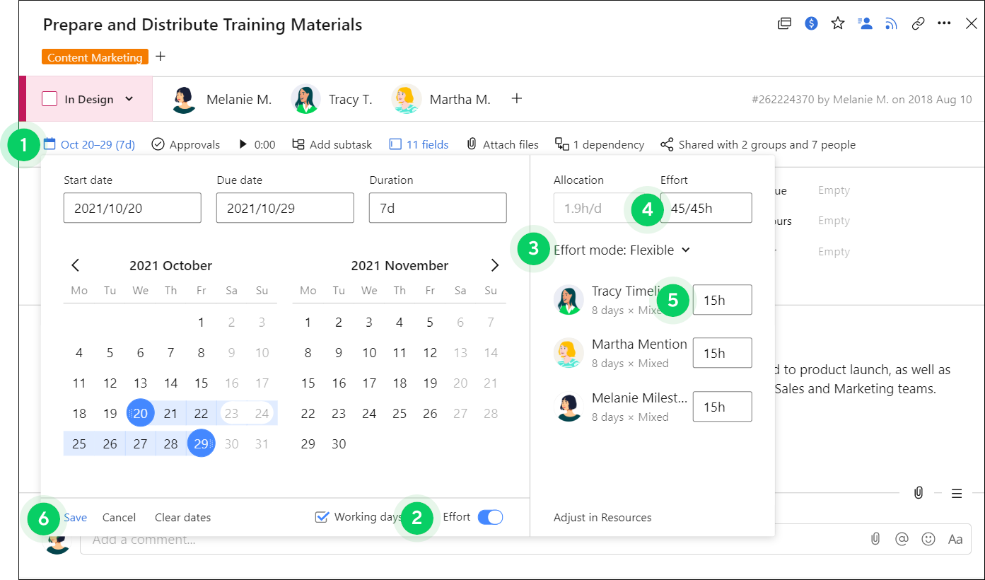Click Add subtask in the toolbar
Image resolution: width=985 pixels, height=580 pixels.
coord(332,144)
